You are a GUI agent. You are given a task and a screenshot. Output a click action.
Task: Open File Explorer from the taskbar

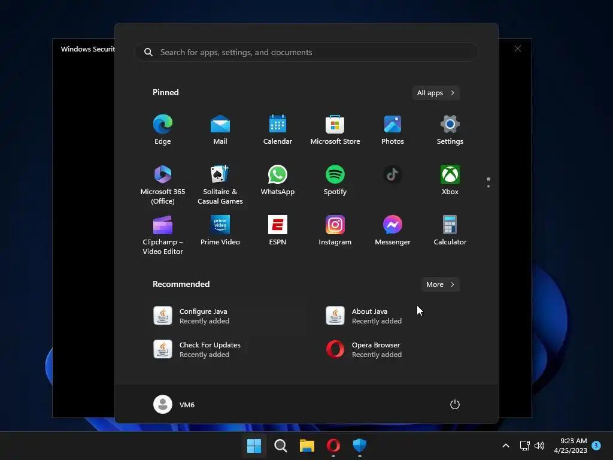point(307,446)
